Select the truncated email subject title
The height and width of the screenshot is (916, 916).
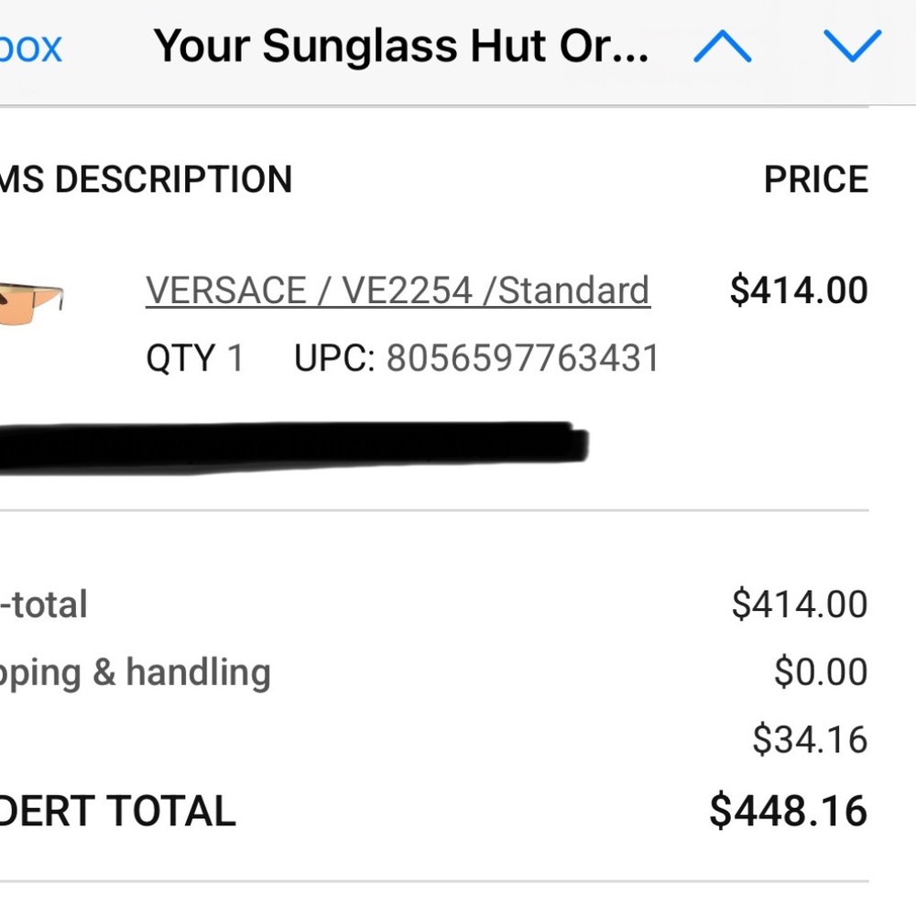(403, 45)
